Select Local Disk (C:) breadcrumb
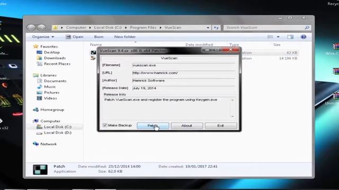The height and width of the screenshot is (190, 339). (108, 27)
